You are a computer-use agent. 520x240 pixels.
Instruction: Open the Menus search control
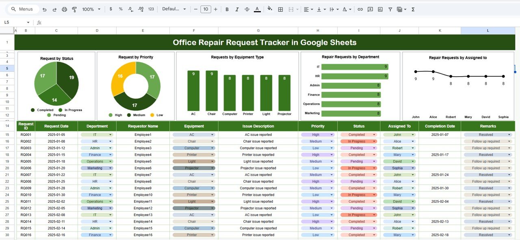point(22,9)
